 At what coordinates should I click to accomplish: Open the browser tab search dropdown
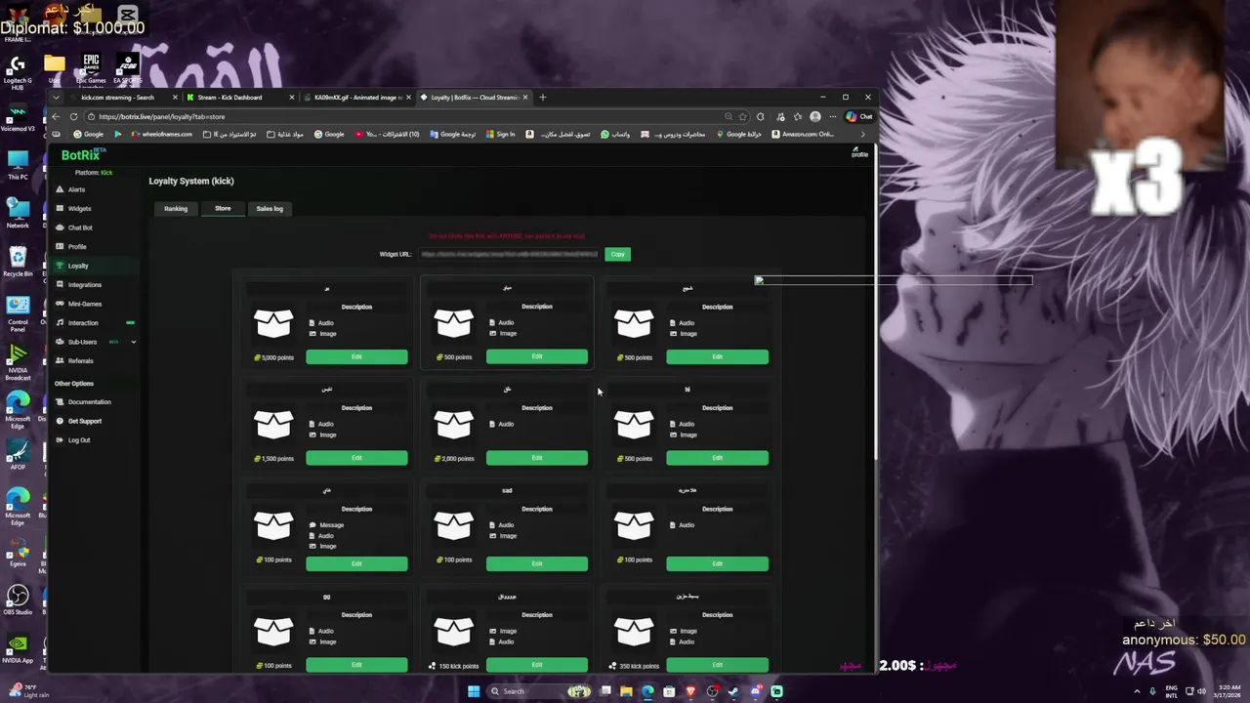pyautogui.click(x=56, y=97)
